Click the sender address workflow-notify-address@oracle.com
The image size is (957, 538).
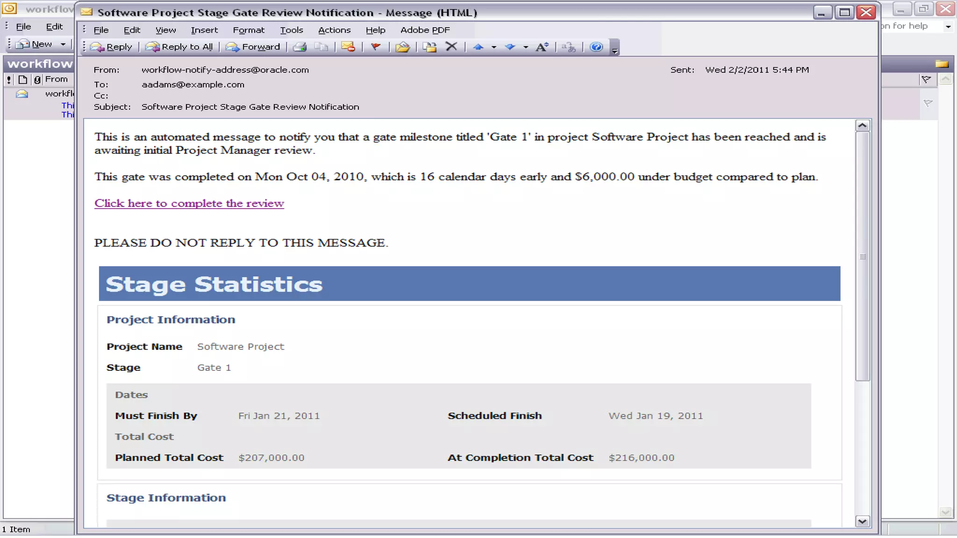tap(225, 70)
